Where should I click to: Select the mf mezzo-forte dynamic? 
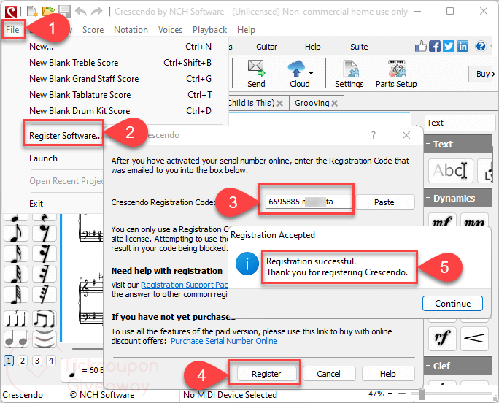(x=442, y=220)
